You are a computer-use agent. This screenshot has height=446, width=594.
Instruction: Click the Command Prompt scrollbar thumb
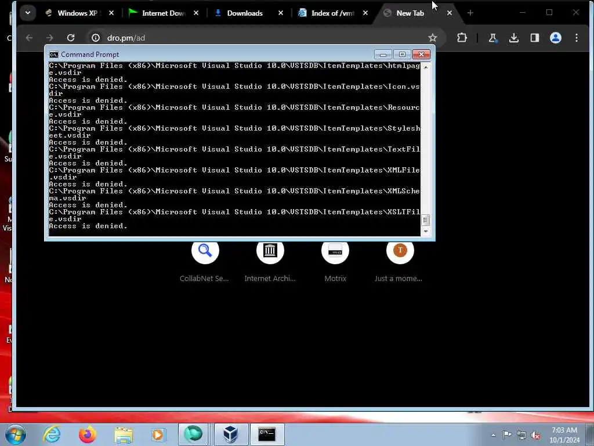click(x=425, y=220)
